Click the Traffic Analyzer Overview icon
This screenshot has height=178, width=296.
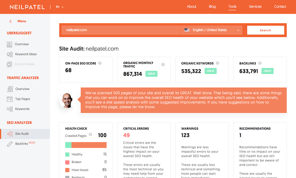click(10, 89)
